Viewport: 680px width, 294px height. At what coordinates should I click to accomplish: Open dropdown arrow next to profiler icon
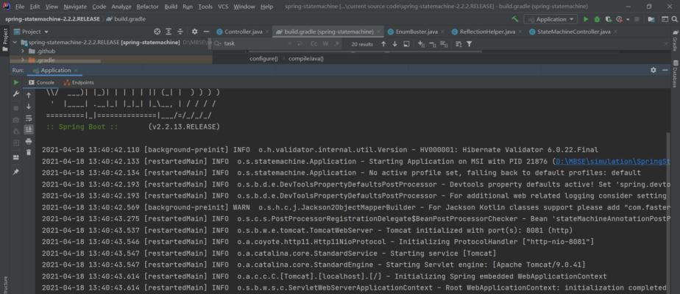click(628, 20)
